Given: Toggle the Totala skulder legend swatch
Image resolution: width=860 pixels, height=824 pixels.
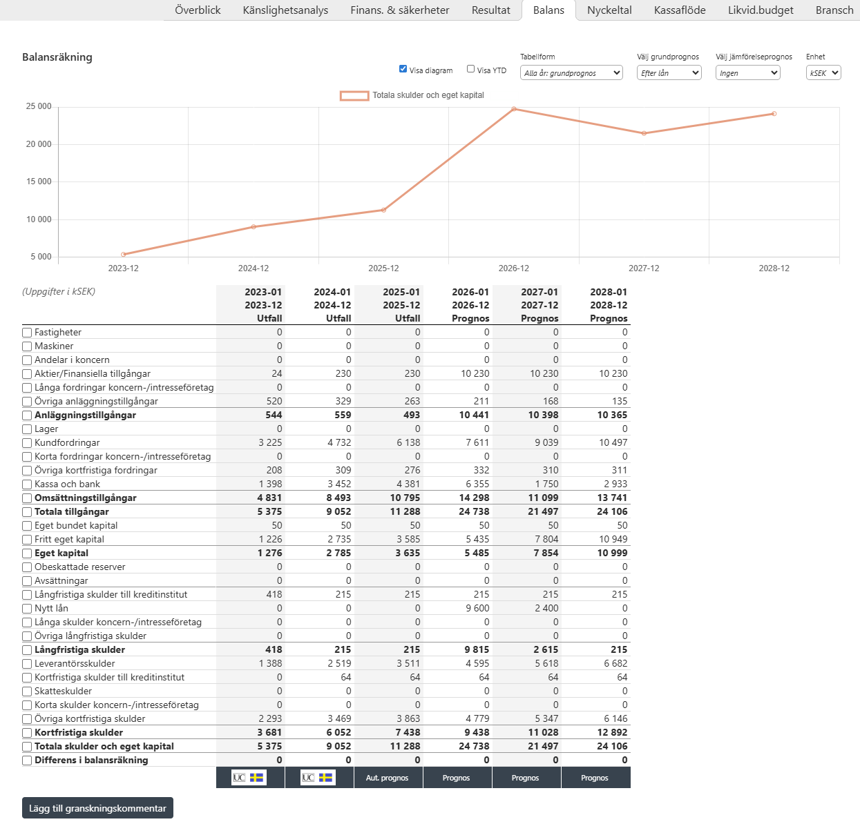Looking at the screenshot, I should click(x=354, y=95).
